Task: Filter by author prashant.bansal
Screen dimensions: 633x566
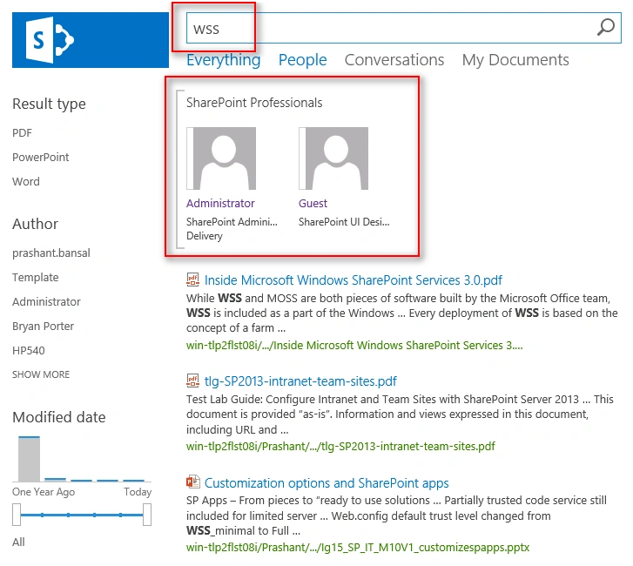Action: point(51,253)
